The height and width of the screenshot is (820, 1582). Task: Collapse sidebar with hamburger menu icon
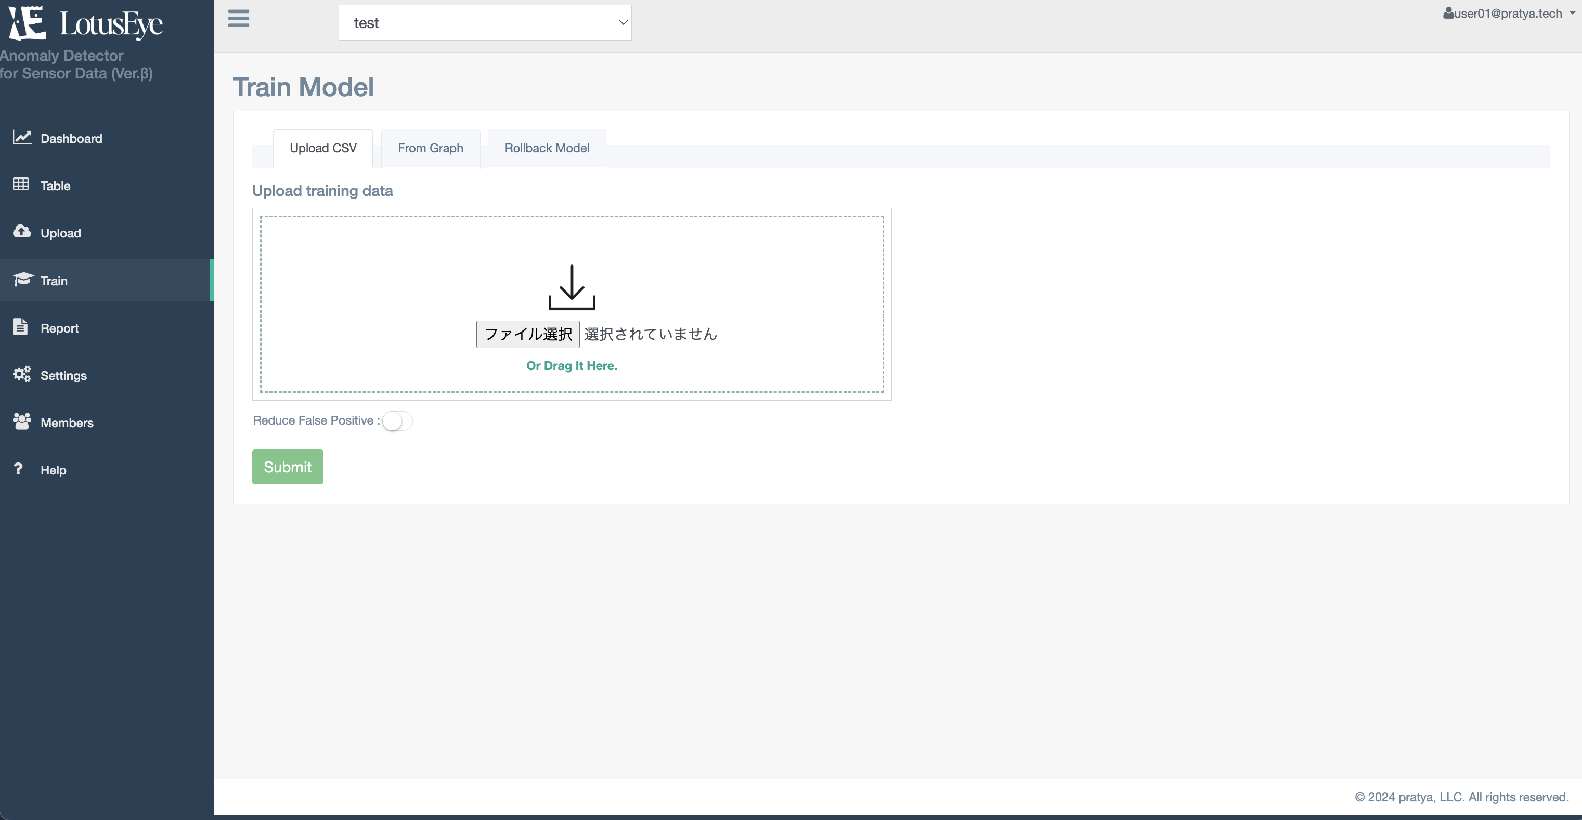pyautogui.click(x=238, y=19)
